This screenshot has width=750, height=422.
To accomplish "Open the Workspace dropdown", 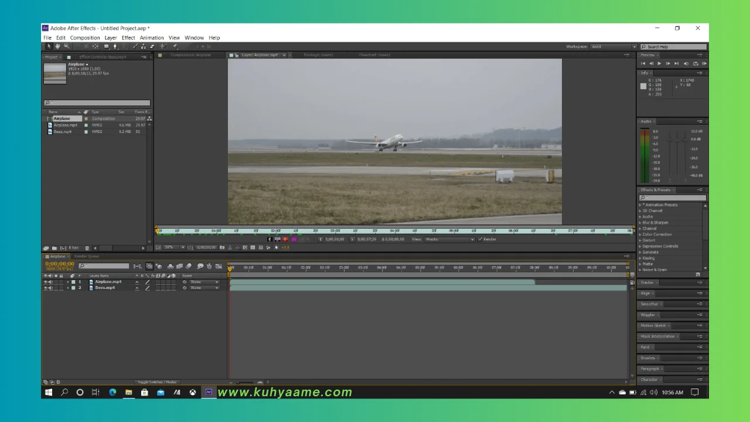I will click(x=613, y=46).
